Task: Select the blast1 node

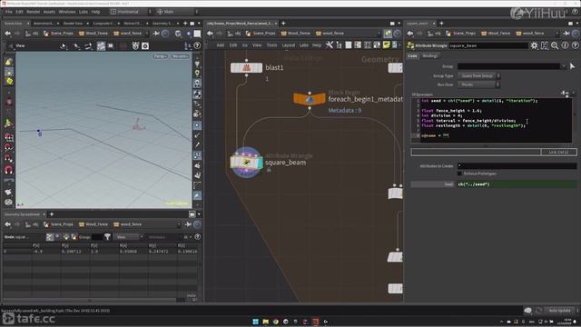Action: 246,68
